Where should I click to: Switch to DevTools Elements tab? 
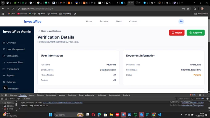pyautogui.click(x=14, y=95)
